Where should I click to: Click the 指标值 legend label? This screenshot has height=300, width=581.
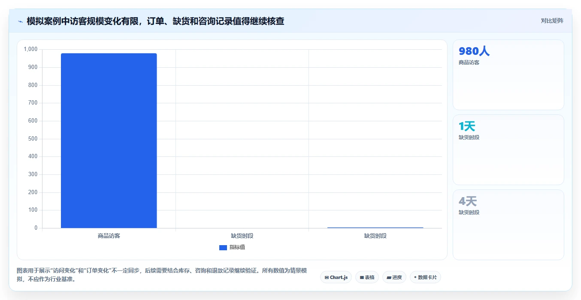237,247
